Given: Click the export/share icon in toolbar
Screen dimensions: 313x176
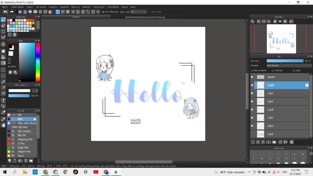Looking at the screenshot, I should pos(25,12).
